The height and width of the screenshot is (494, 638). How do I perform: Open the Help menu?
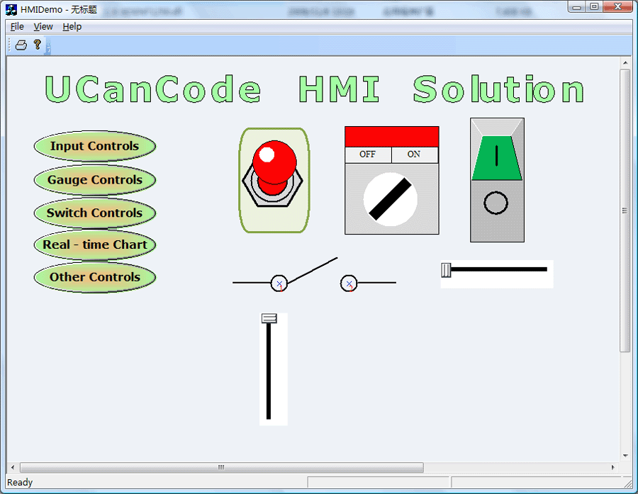coord(72,26)
